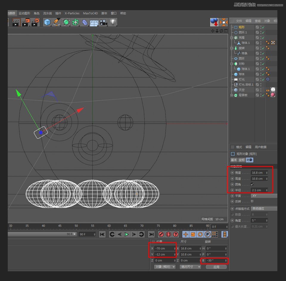The image size is (286, 281).
Task: Add a Light using the bulb icon
Action: pyautogui.click(x=113, y=22)
